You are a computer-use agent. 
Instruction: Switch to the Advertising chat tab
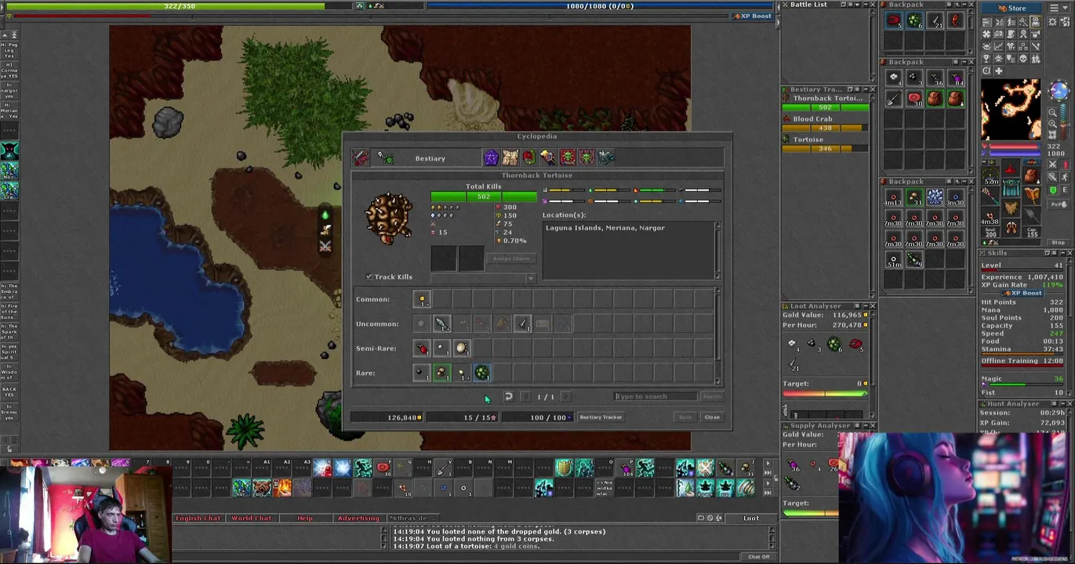(x=358, y=518)
